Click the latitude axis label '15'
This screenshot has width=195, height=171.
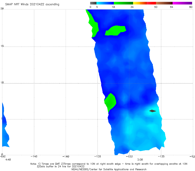point(2,46)
